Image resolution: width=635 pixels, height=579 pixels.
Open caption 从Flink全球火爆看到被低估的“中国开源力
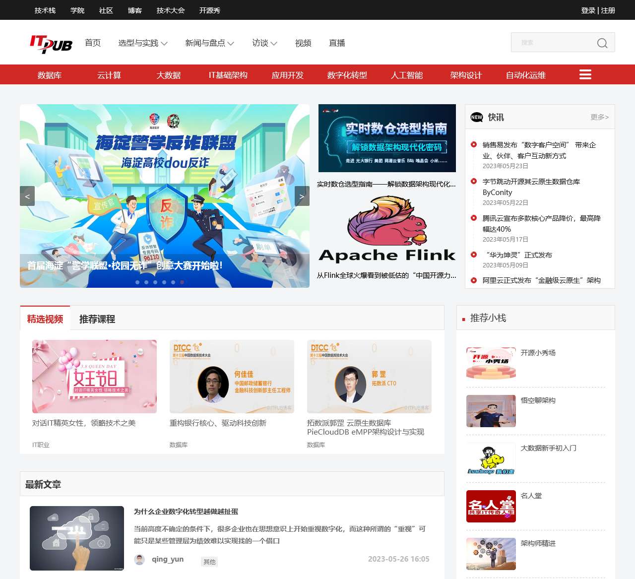point(387,275)
